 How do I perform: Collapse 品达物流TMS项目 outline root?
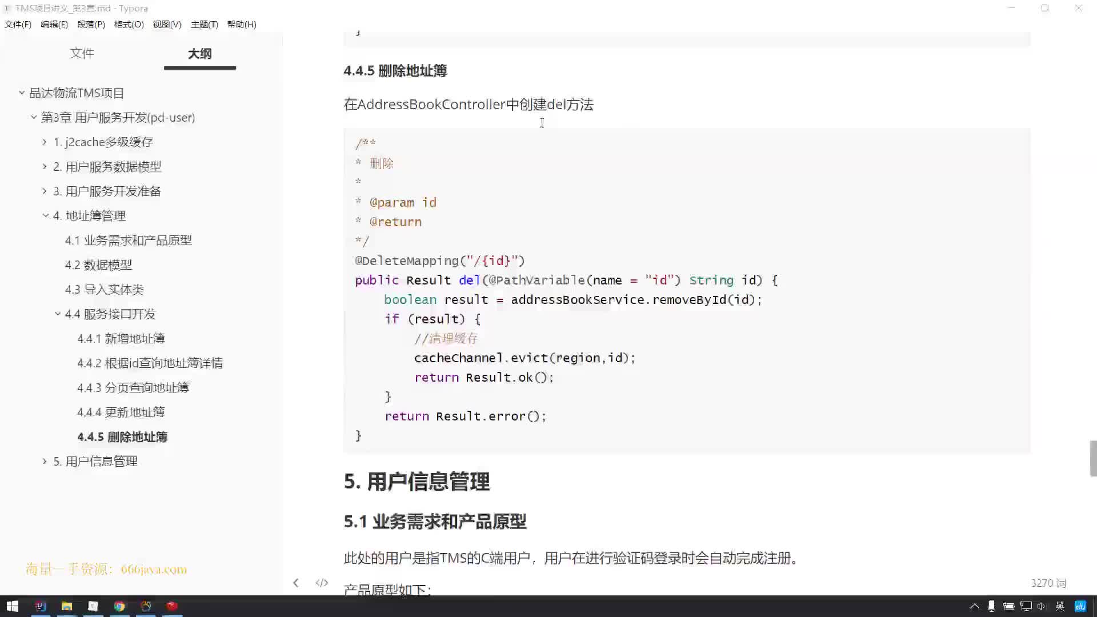click(x=22, y=93)
